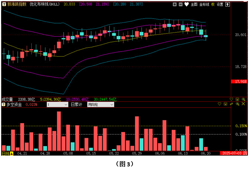
Task: Open the 坐标线 menu
Action: (204, 4)
